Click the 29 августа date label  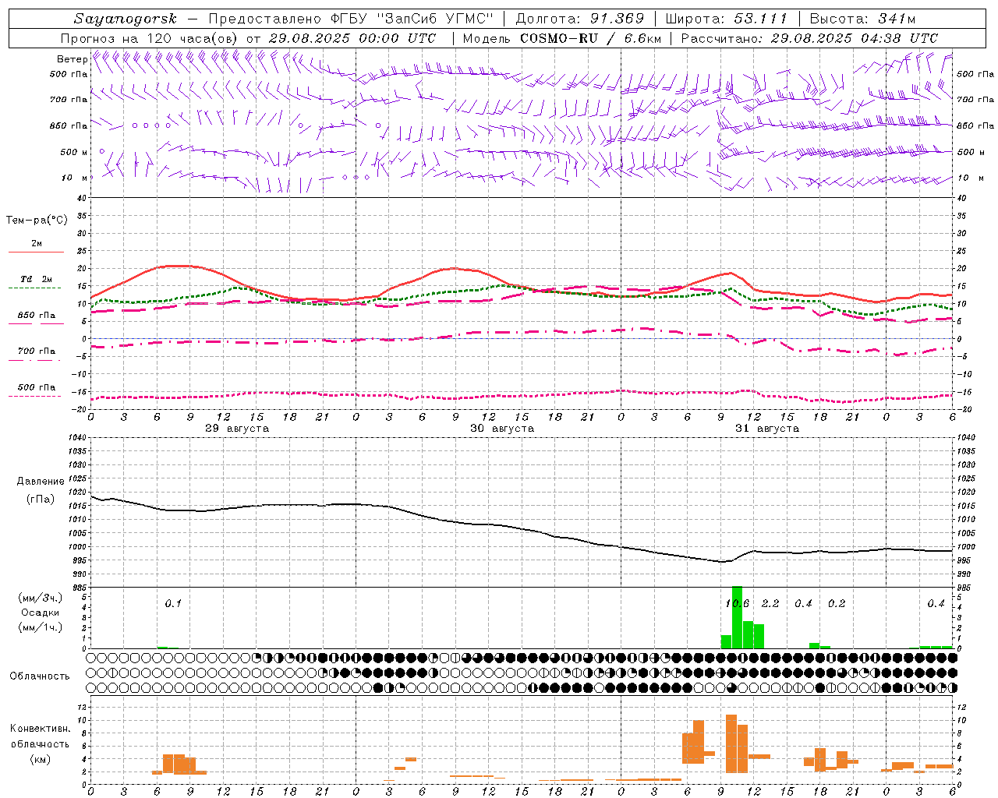point(237,429)
